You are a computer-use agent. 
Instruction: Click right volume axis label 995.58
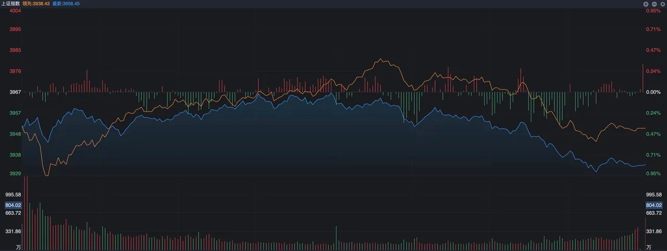click(654, 194)
